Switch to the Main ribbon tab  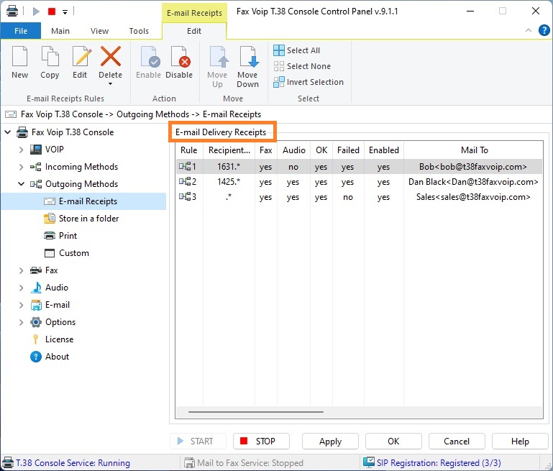click(x=60, y=31)
